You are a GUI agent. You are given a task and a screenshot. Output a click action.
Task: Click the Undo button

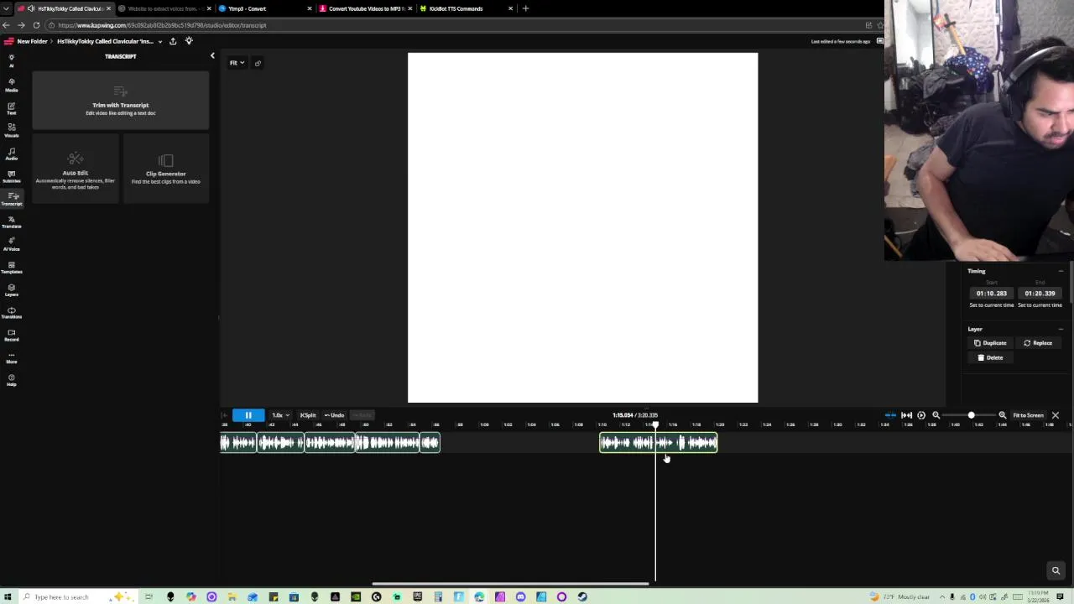click(335, 415)
